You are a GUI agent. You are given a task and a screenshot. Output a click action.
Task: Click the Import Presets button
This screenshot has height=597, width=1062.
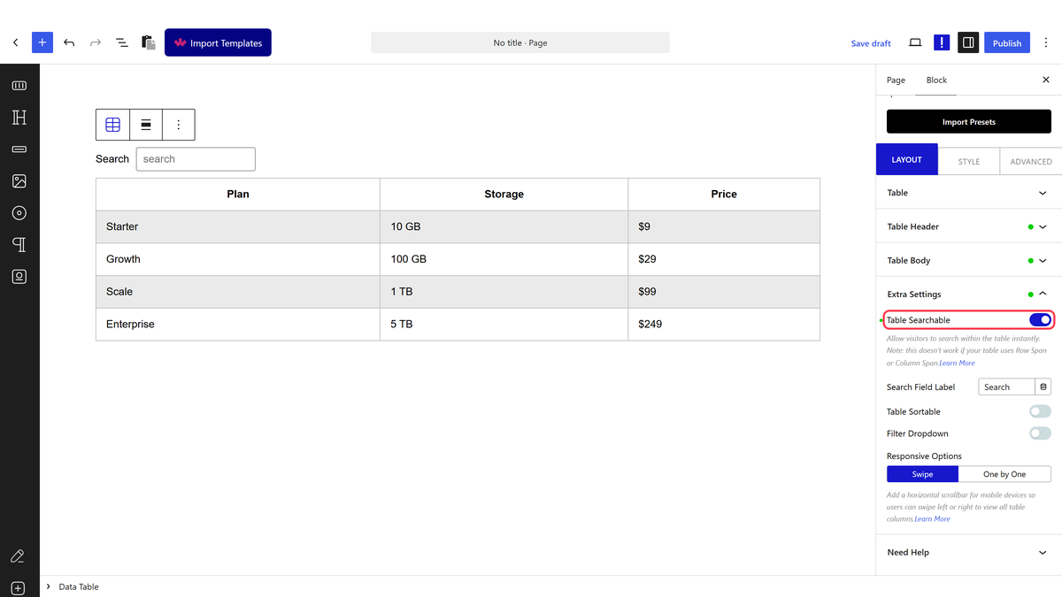(969, 122)
